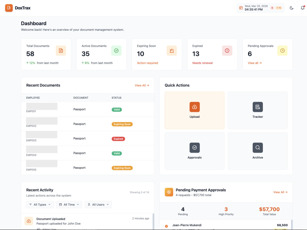This screenshot has height=230, width=307.
Task: Open the Tracker quick action label
Action: click(x=258, y=117)
